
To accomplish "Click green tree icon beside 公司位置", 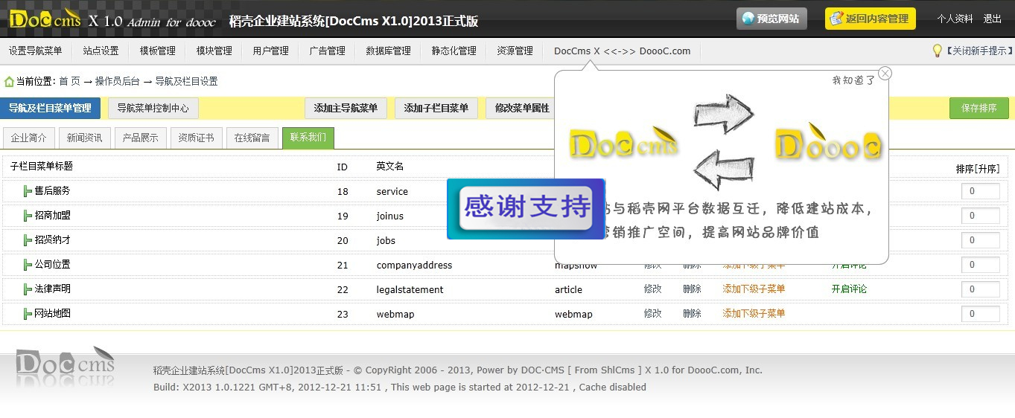I will (28, 265).
